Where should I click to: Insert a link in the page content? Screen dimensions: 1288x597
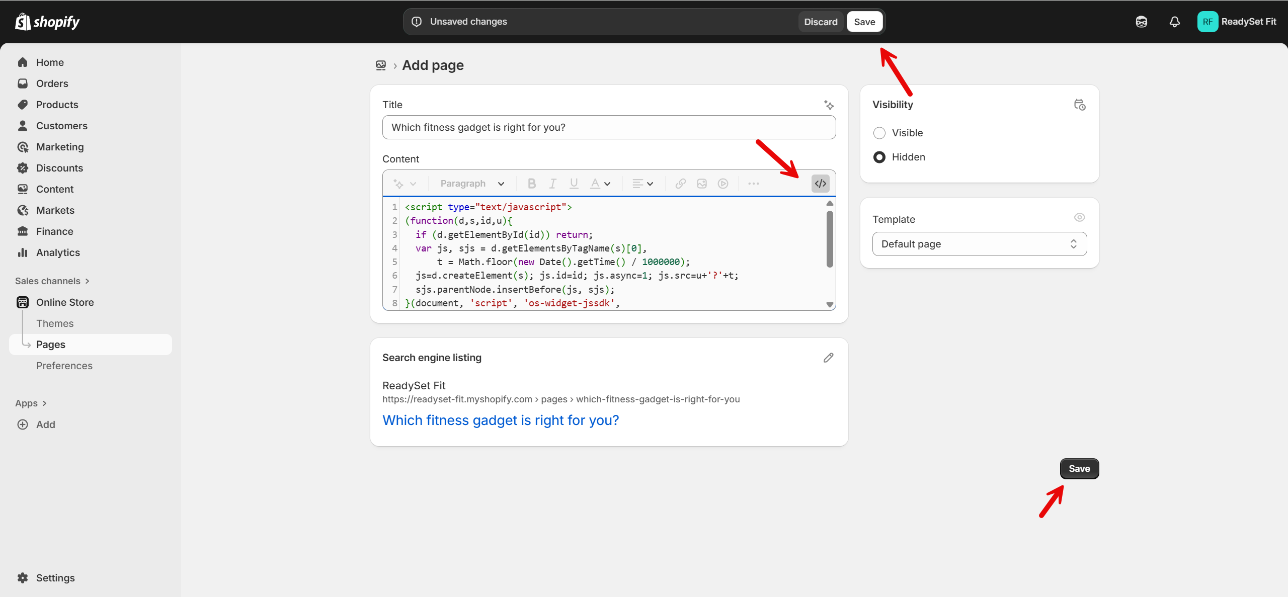tap(680, 183)
